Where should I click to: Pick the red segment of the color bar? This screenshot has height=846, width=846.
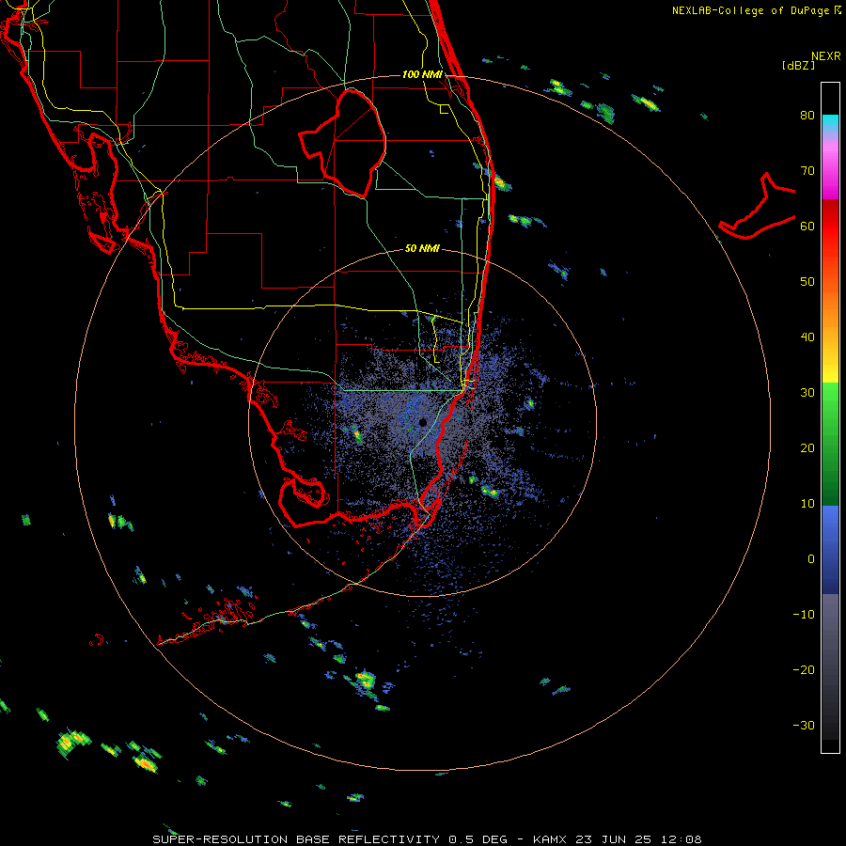[x=830, y=227]
